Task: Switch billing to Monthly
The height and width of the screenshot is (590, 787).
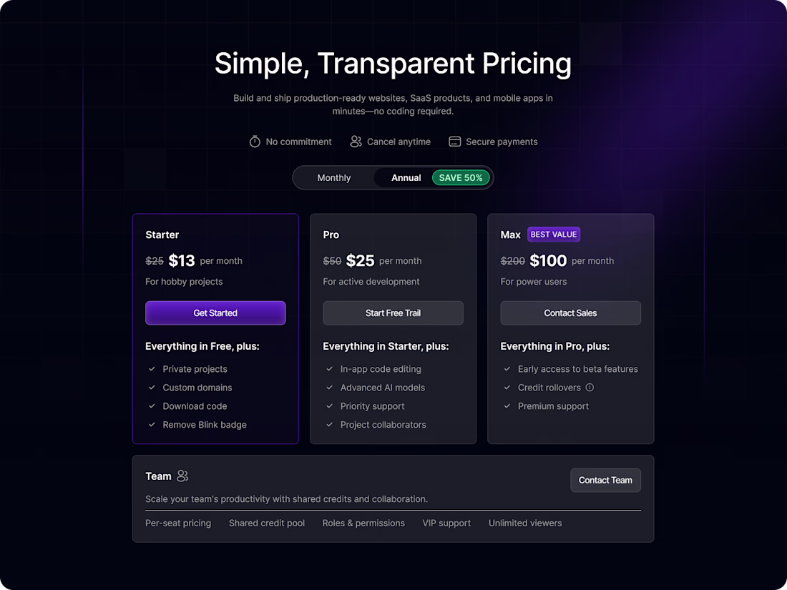Action: pos(334,178)
